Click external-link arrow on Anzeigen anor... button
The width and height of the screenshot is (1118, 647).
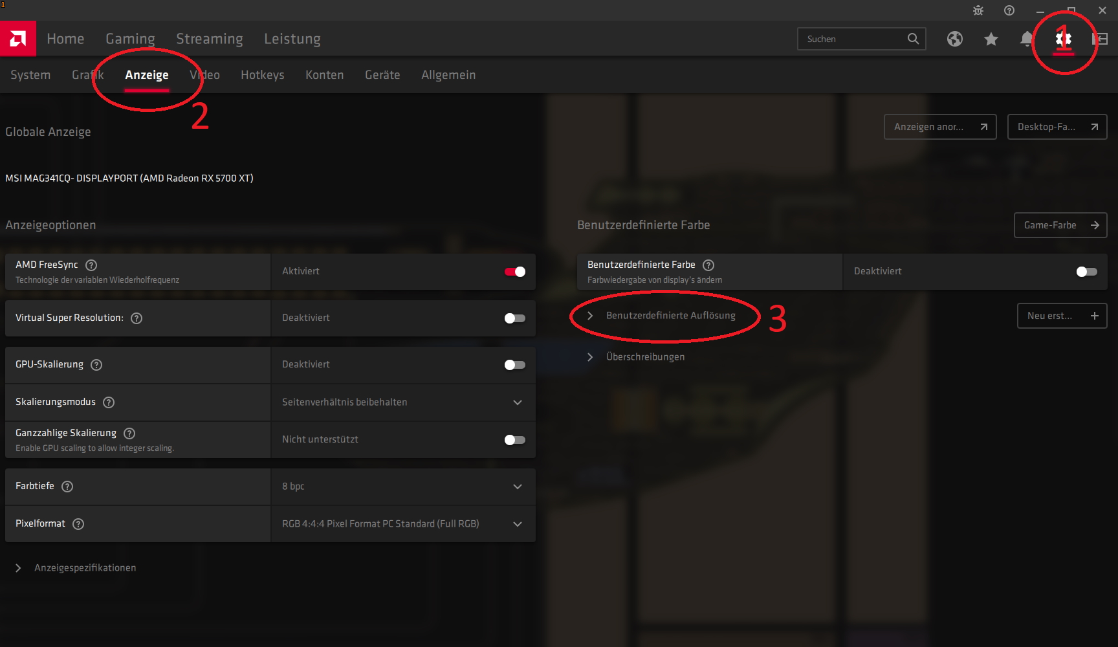(x=984, y=127)
